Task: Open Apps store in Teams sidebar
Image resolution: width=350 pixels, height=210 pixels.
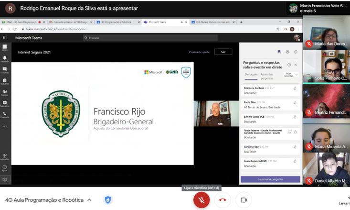Action: click(x=5, y=156)
